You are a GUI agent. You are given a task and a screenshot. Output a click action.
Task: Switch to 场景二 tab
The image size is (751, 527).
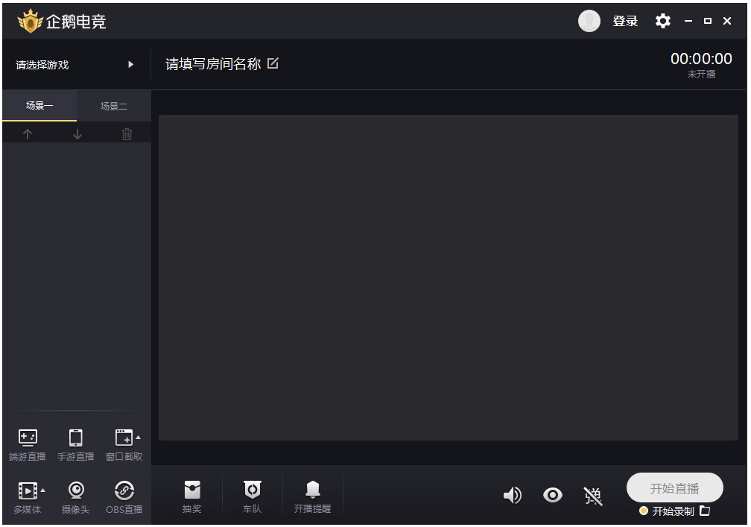pos(114,106)
